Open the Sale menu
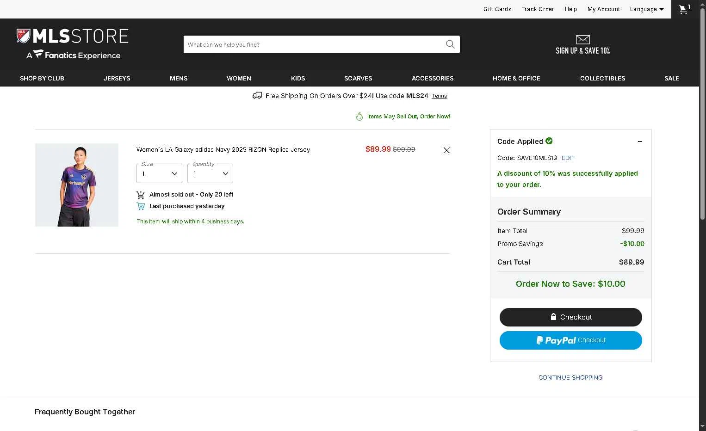This screenshot has width=706, height=431. tap(672, 78)
